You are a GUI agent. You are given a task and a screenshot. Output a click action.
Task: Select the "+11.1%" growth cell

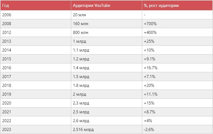pyautogui.click(x=151, y=94)
